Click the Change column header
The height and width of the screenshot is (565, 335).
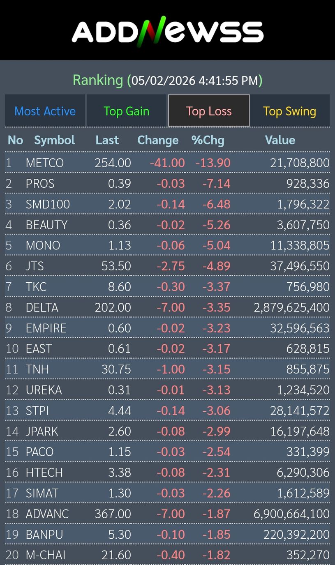[x=158, y=140]
